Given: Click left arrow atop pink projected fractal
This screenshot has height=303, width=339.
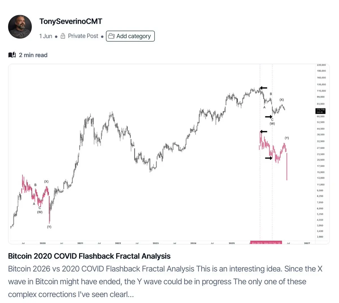Looking at the screenshot, I should pos(264,132).
